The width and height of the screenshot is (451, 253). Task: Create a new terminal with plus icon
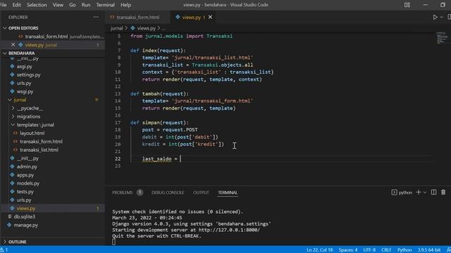[x=419, y=192]
